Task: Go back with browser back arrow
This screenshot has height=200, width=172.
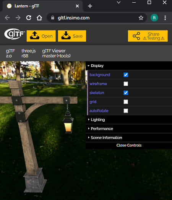Action: pyautogui.click(x=7, y=18)
